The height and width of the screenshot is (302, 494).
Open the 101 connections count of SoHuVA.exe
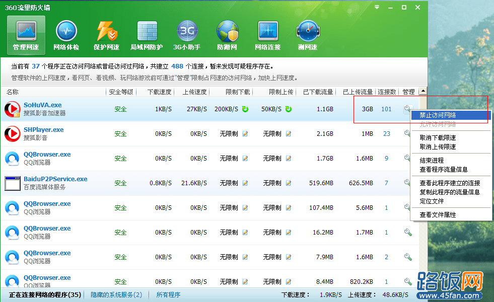point(386,109)
